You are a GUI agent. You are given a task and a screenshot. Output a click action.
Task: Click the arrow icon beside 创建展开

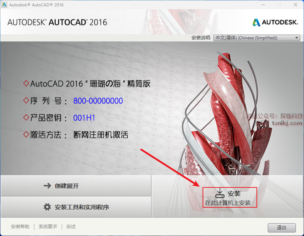(47, 186)
